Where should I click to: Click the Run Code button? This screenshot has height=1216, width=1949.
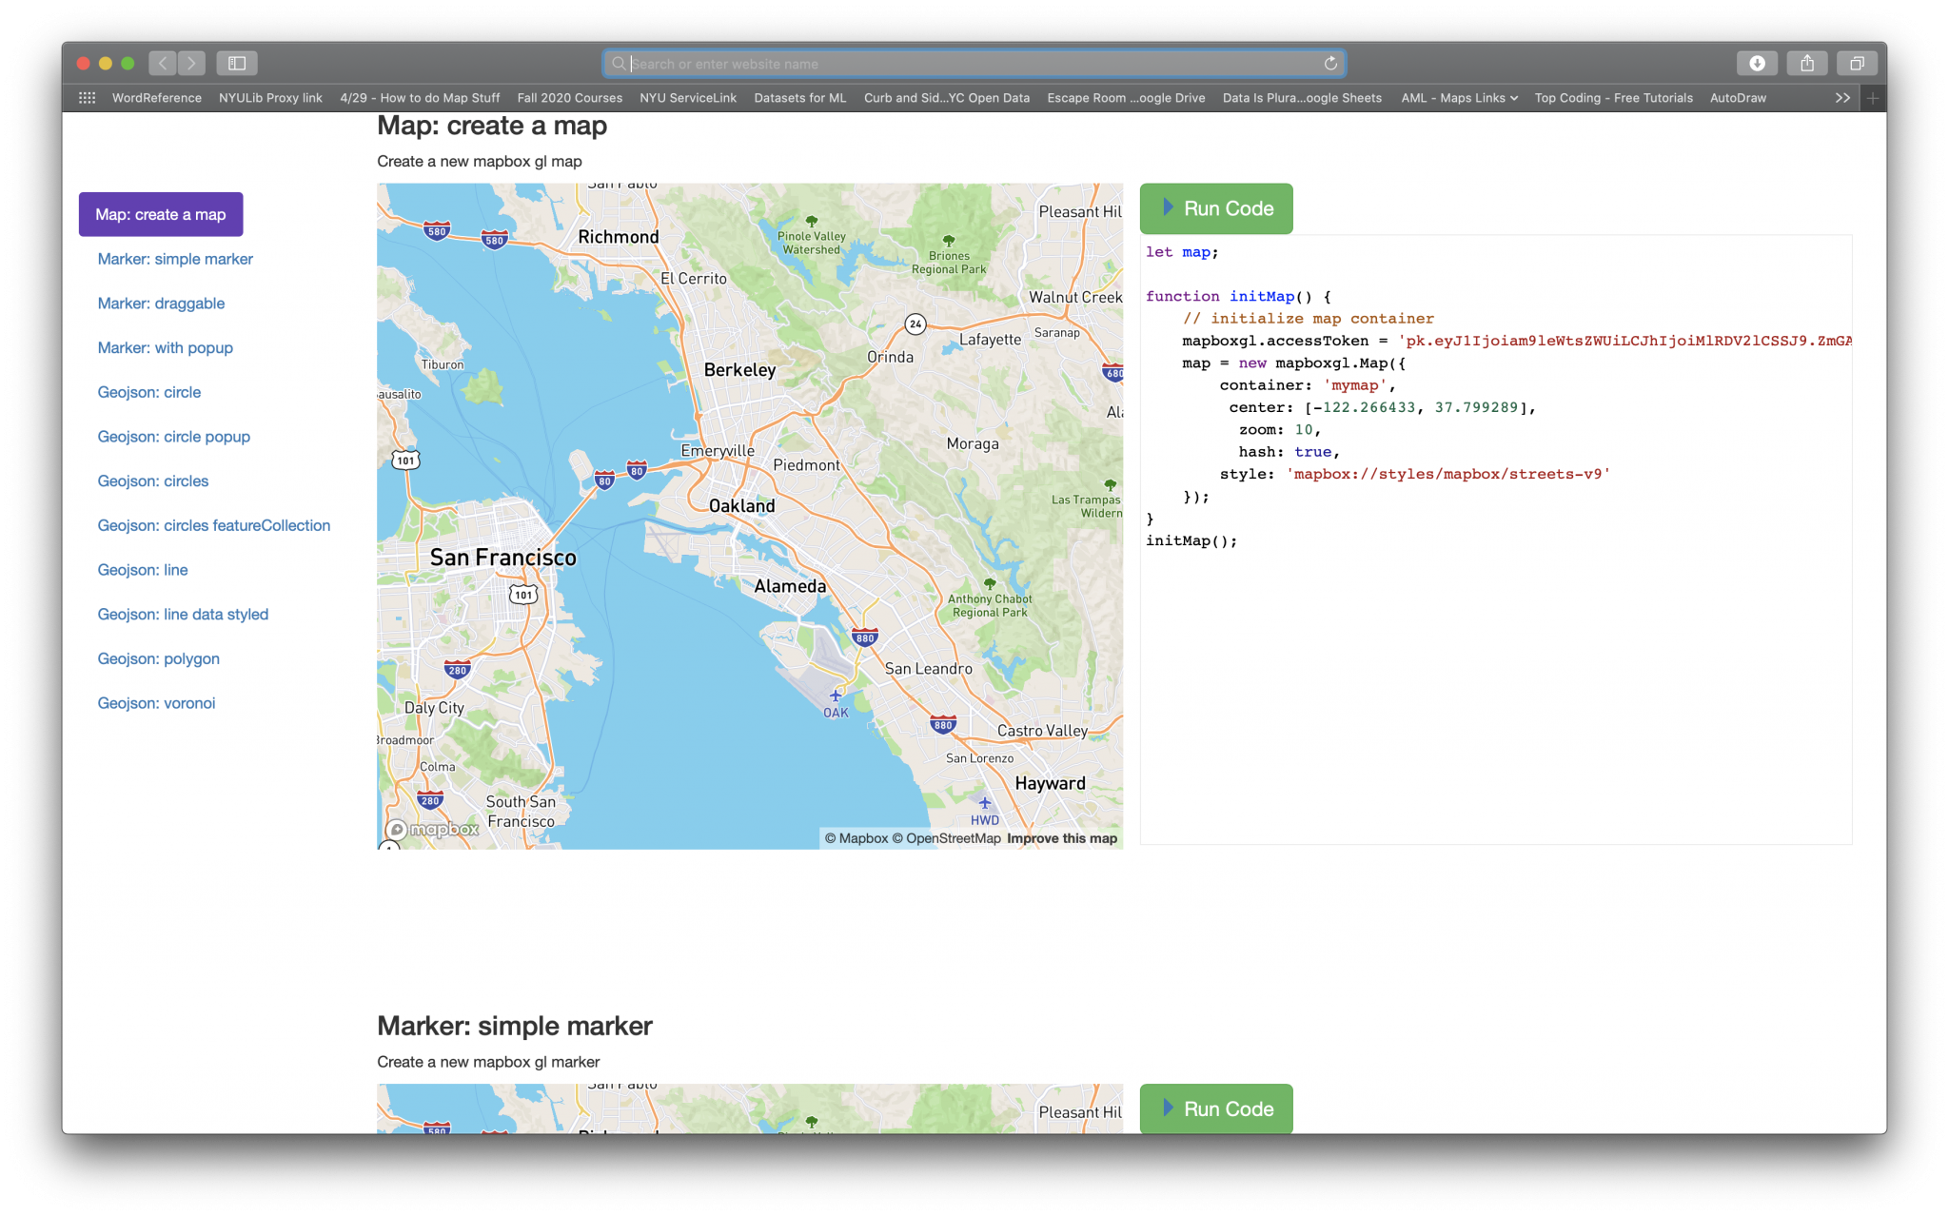pyautogui.click(x=1215, y=207)
